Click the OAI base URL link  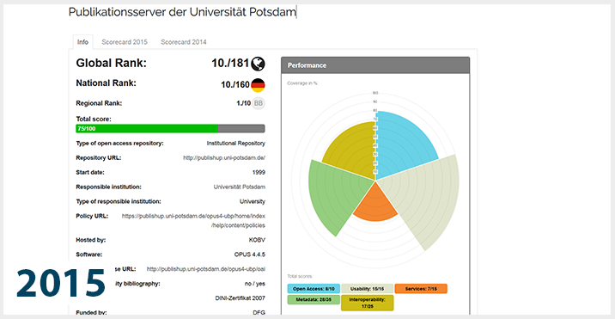point(206,269)
